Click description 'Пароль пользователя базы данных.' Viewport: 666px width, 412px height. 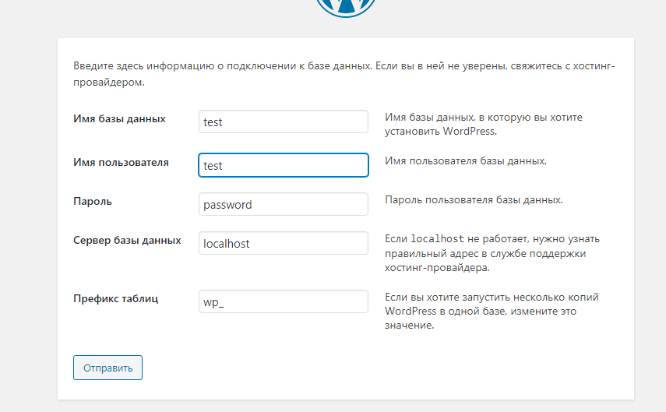[x=474, y=200]
